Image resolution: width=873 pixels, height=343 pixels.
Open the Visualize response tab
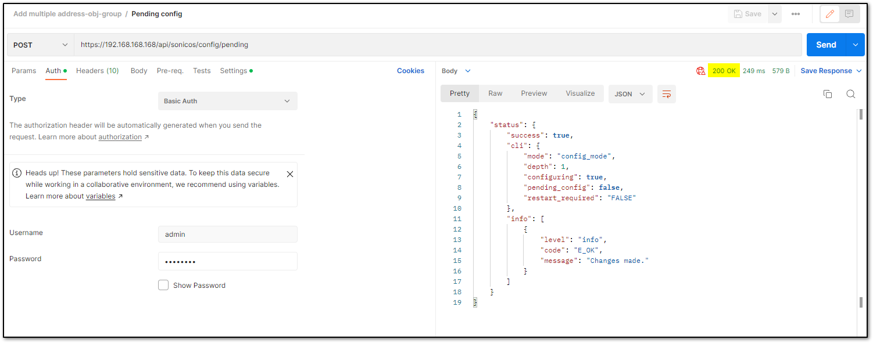(580, 93)
